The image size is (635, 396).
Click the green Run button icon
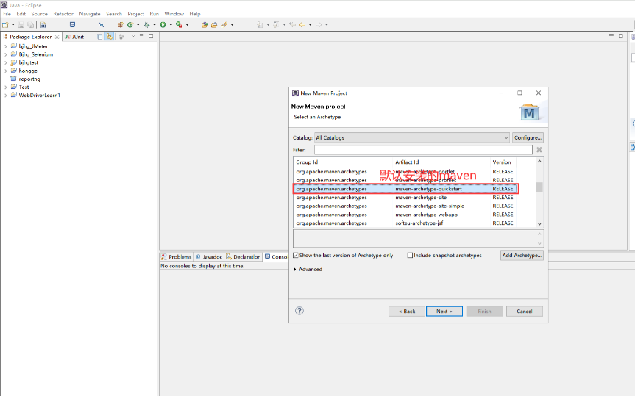(x=163, y=25)
